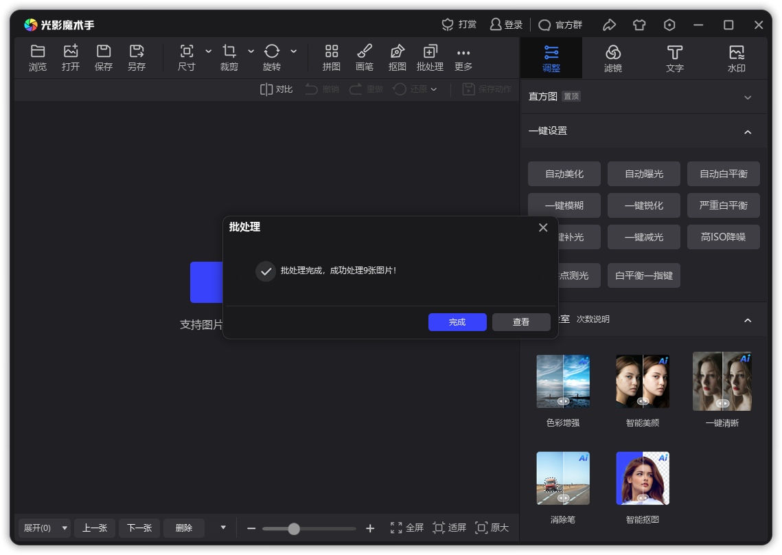Toggle 全屏 fullscreen mode
Image resolution: width=782 pixels, height=555 pixels.
tap(406, 528)
